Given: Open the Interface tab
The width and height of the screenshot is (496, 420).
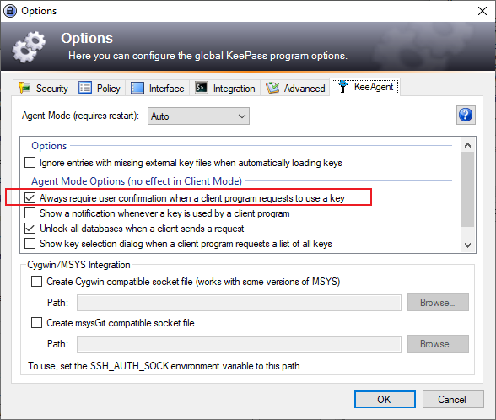Looking at the screenshot, I should tap(157, 88).
